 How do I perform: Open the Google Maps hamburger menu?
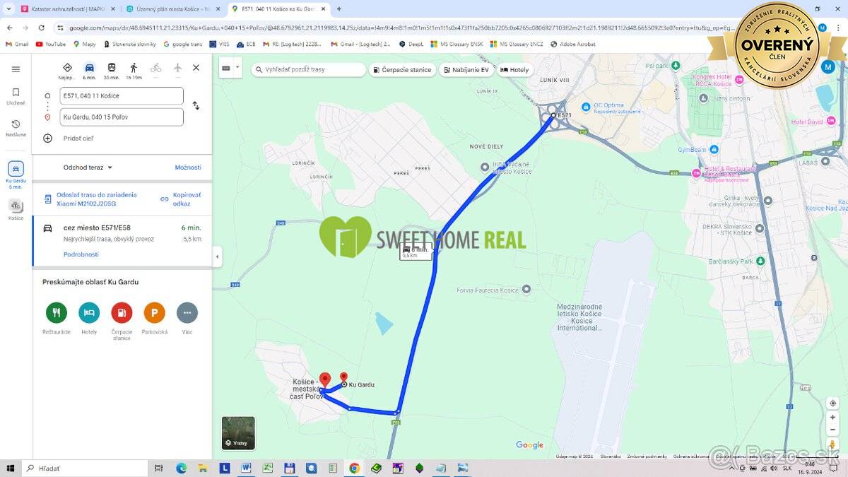pyautogui.click(x=16, y=69)
